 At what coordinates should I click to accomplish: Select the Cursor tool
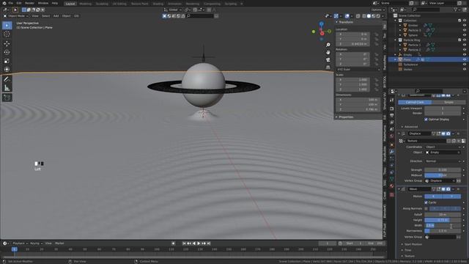[x=7, y=34]
